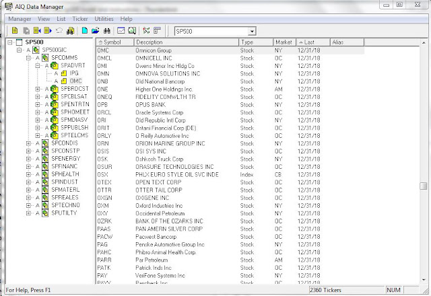Click the Alias column header
Screen dimensions: 431x296
point(347,42)
